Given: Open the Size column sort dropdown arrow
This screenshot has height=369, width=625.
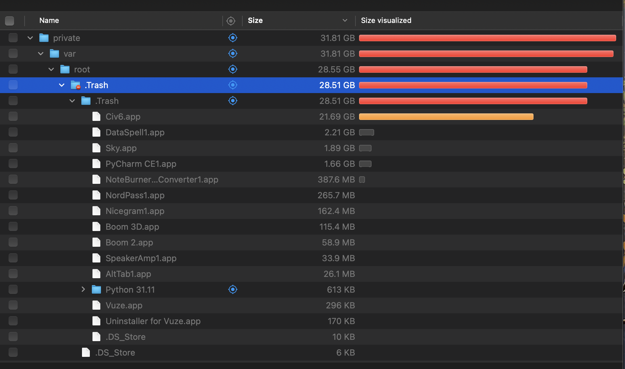Looking at the screenshot, I should (345, 20).
